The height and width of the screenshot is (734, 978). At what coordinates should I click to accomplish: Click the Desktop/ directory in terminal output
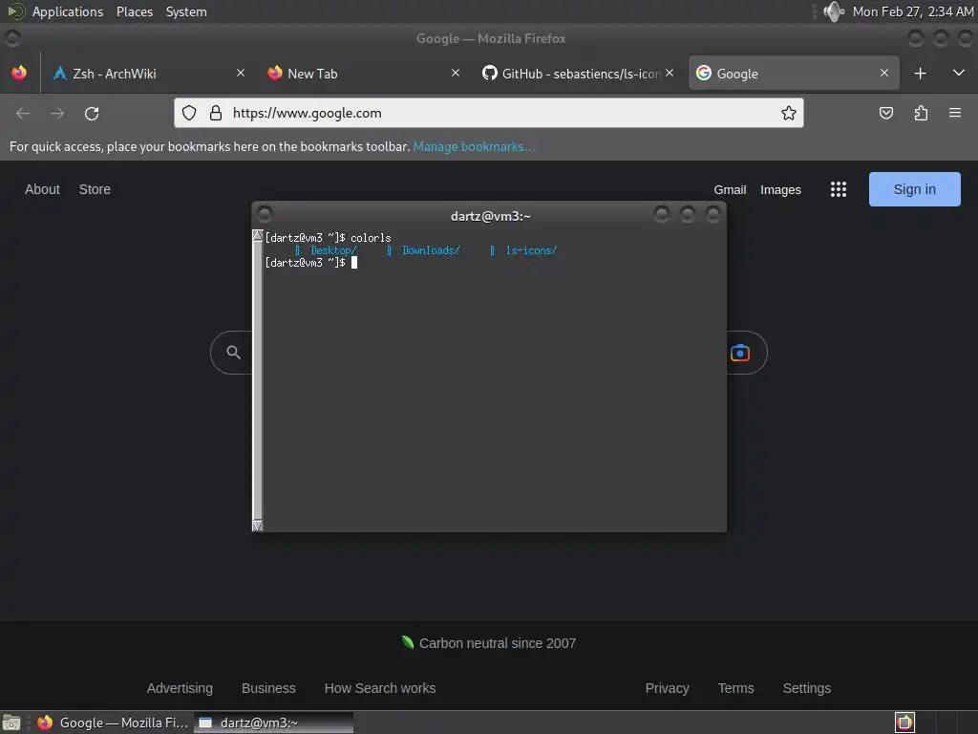333,250
